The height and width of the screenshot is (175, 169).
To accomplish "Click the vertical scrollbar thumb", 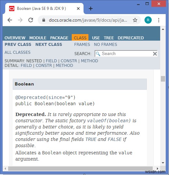I will [163, 79].
